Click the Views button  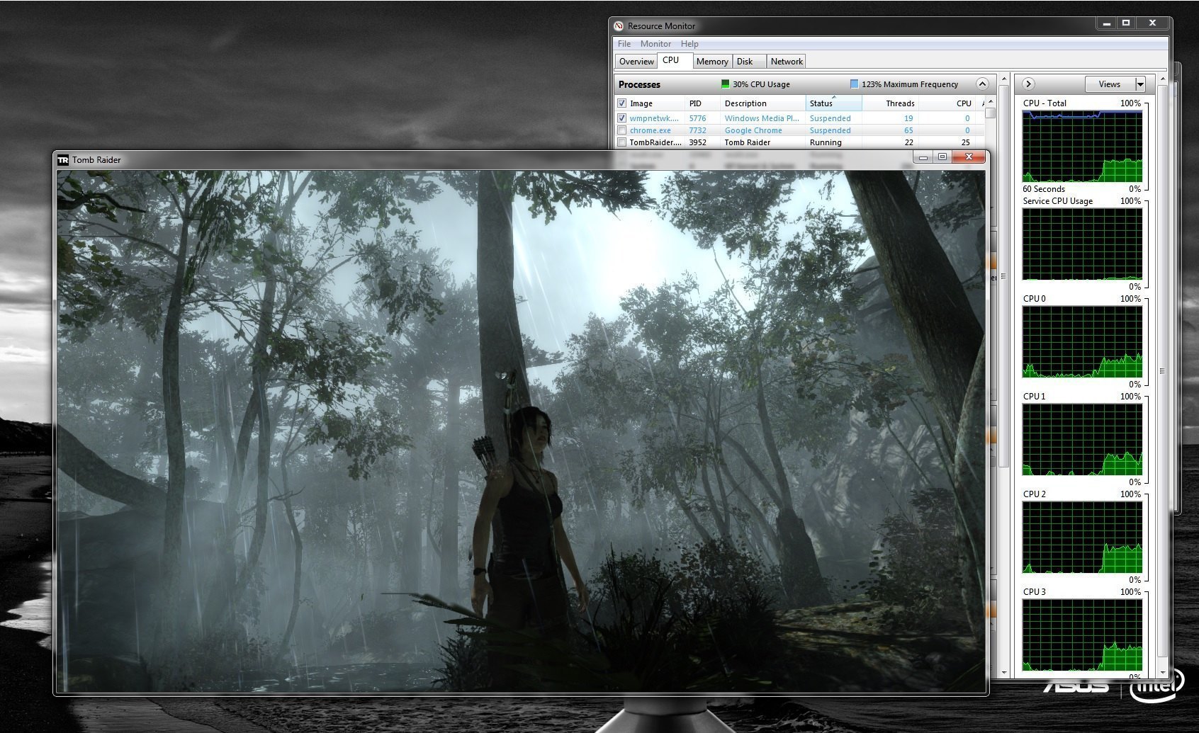click(x=1110, y=84)
